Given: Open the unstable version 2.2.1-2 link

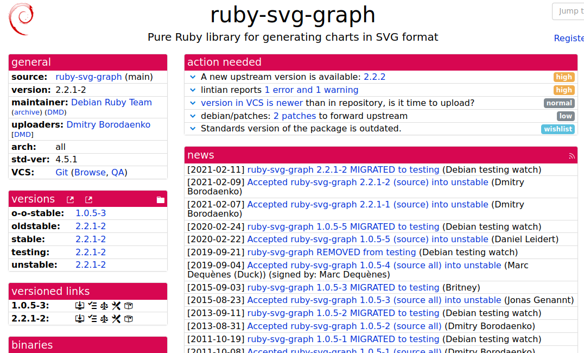Looking at the screenshot, I should [x=91, y=265].
